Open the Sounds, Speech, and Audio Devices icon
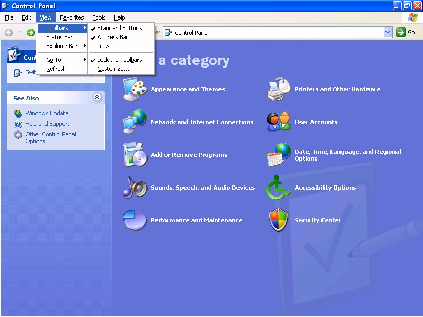This screenshot has height=317, width=423. 135,188
